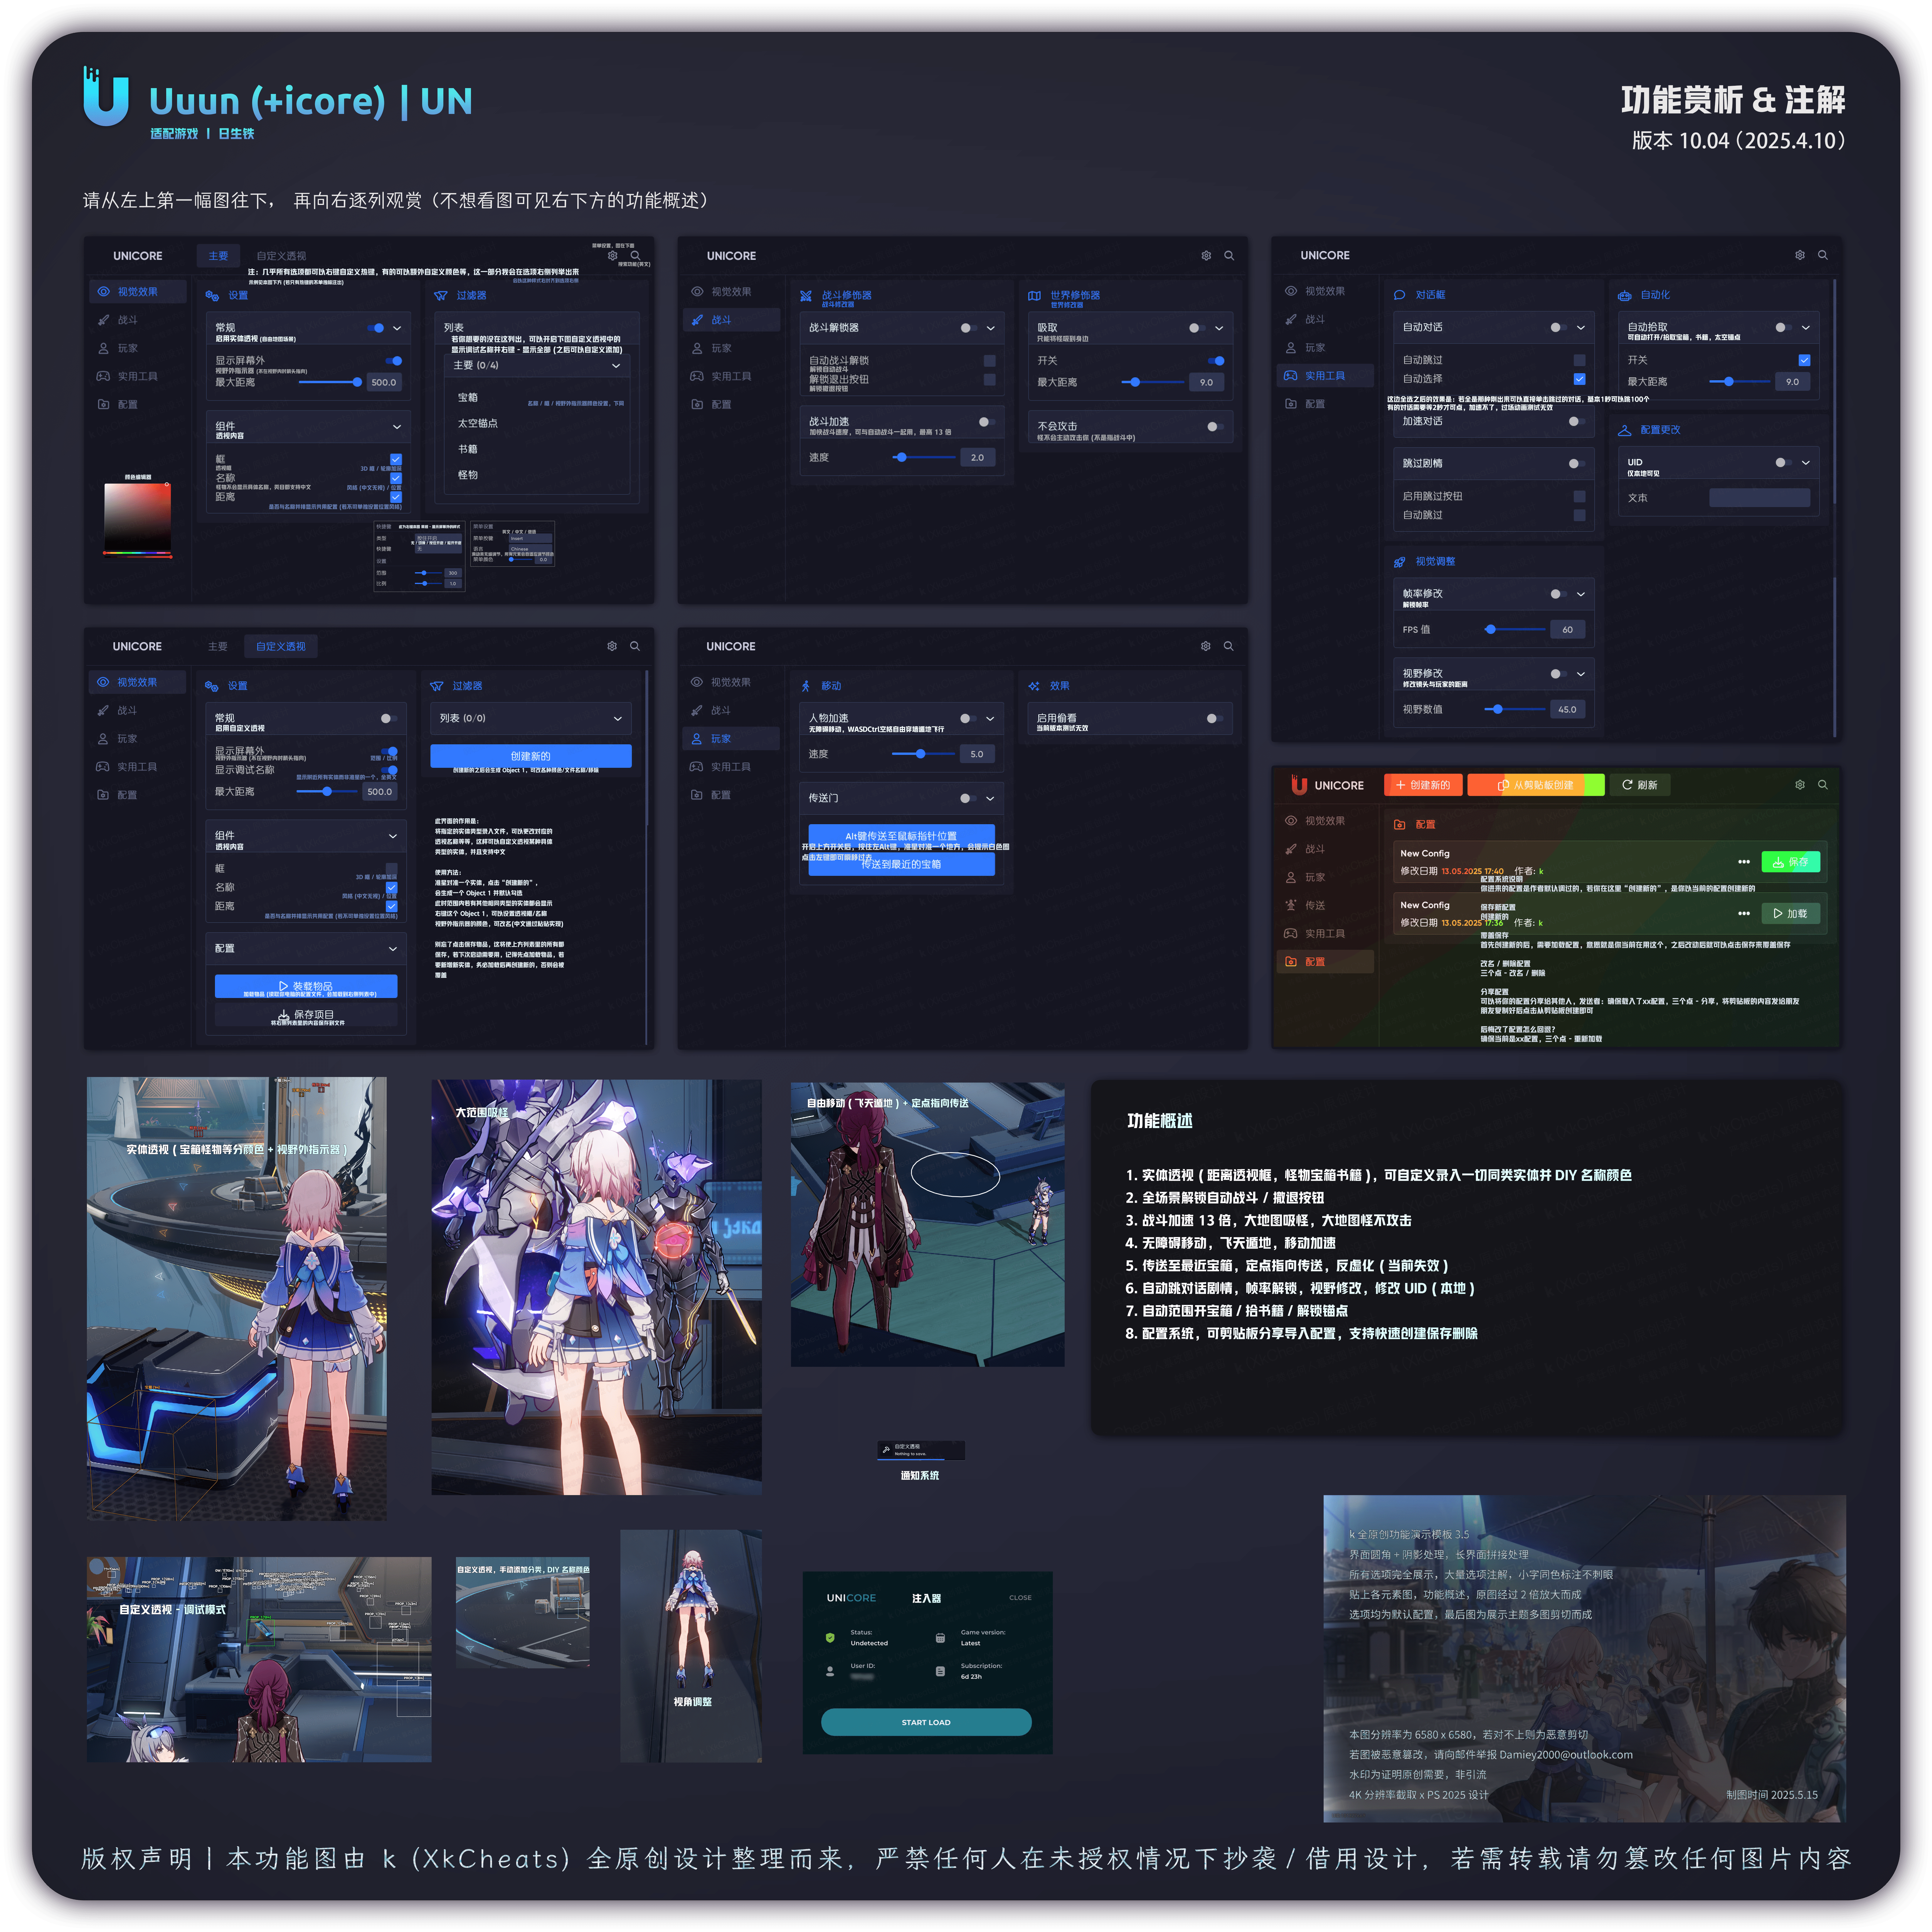Click the 效果 sparkle icon
The height and width of the screenshot is (1932, 1932).
1034,686
